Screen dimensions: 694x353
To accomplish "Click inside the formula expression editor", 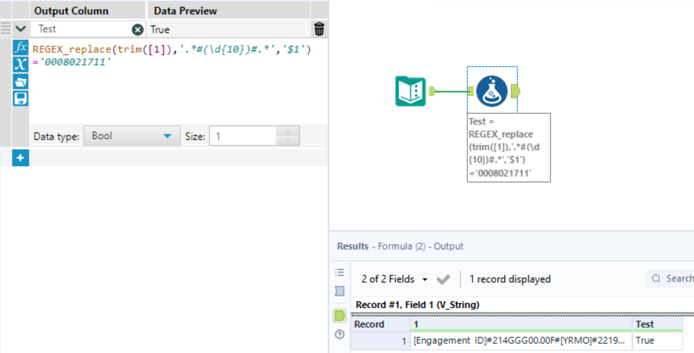I will (170, 85).
